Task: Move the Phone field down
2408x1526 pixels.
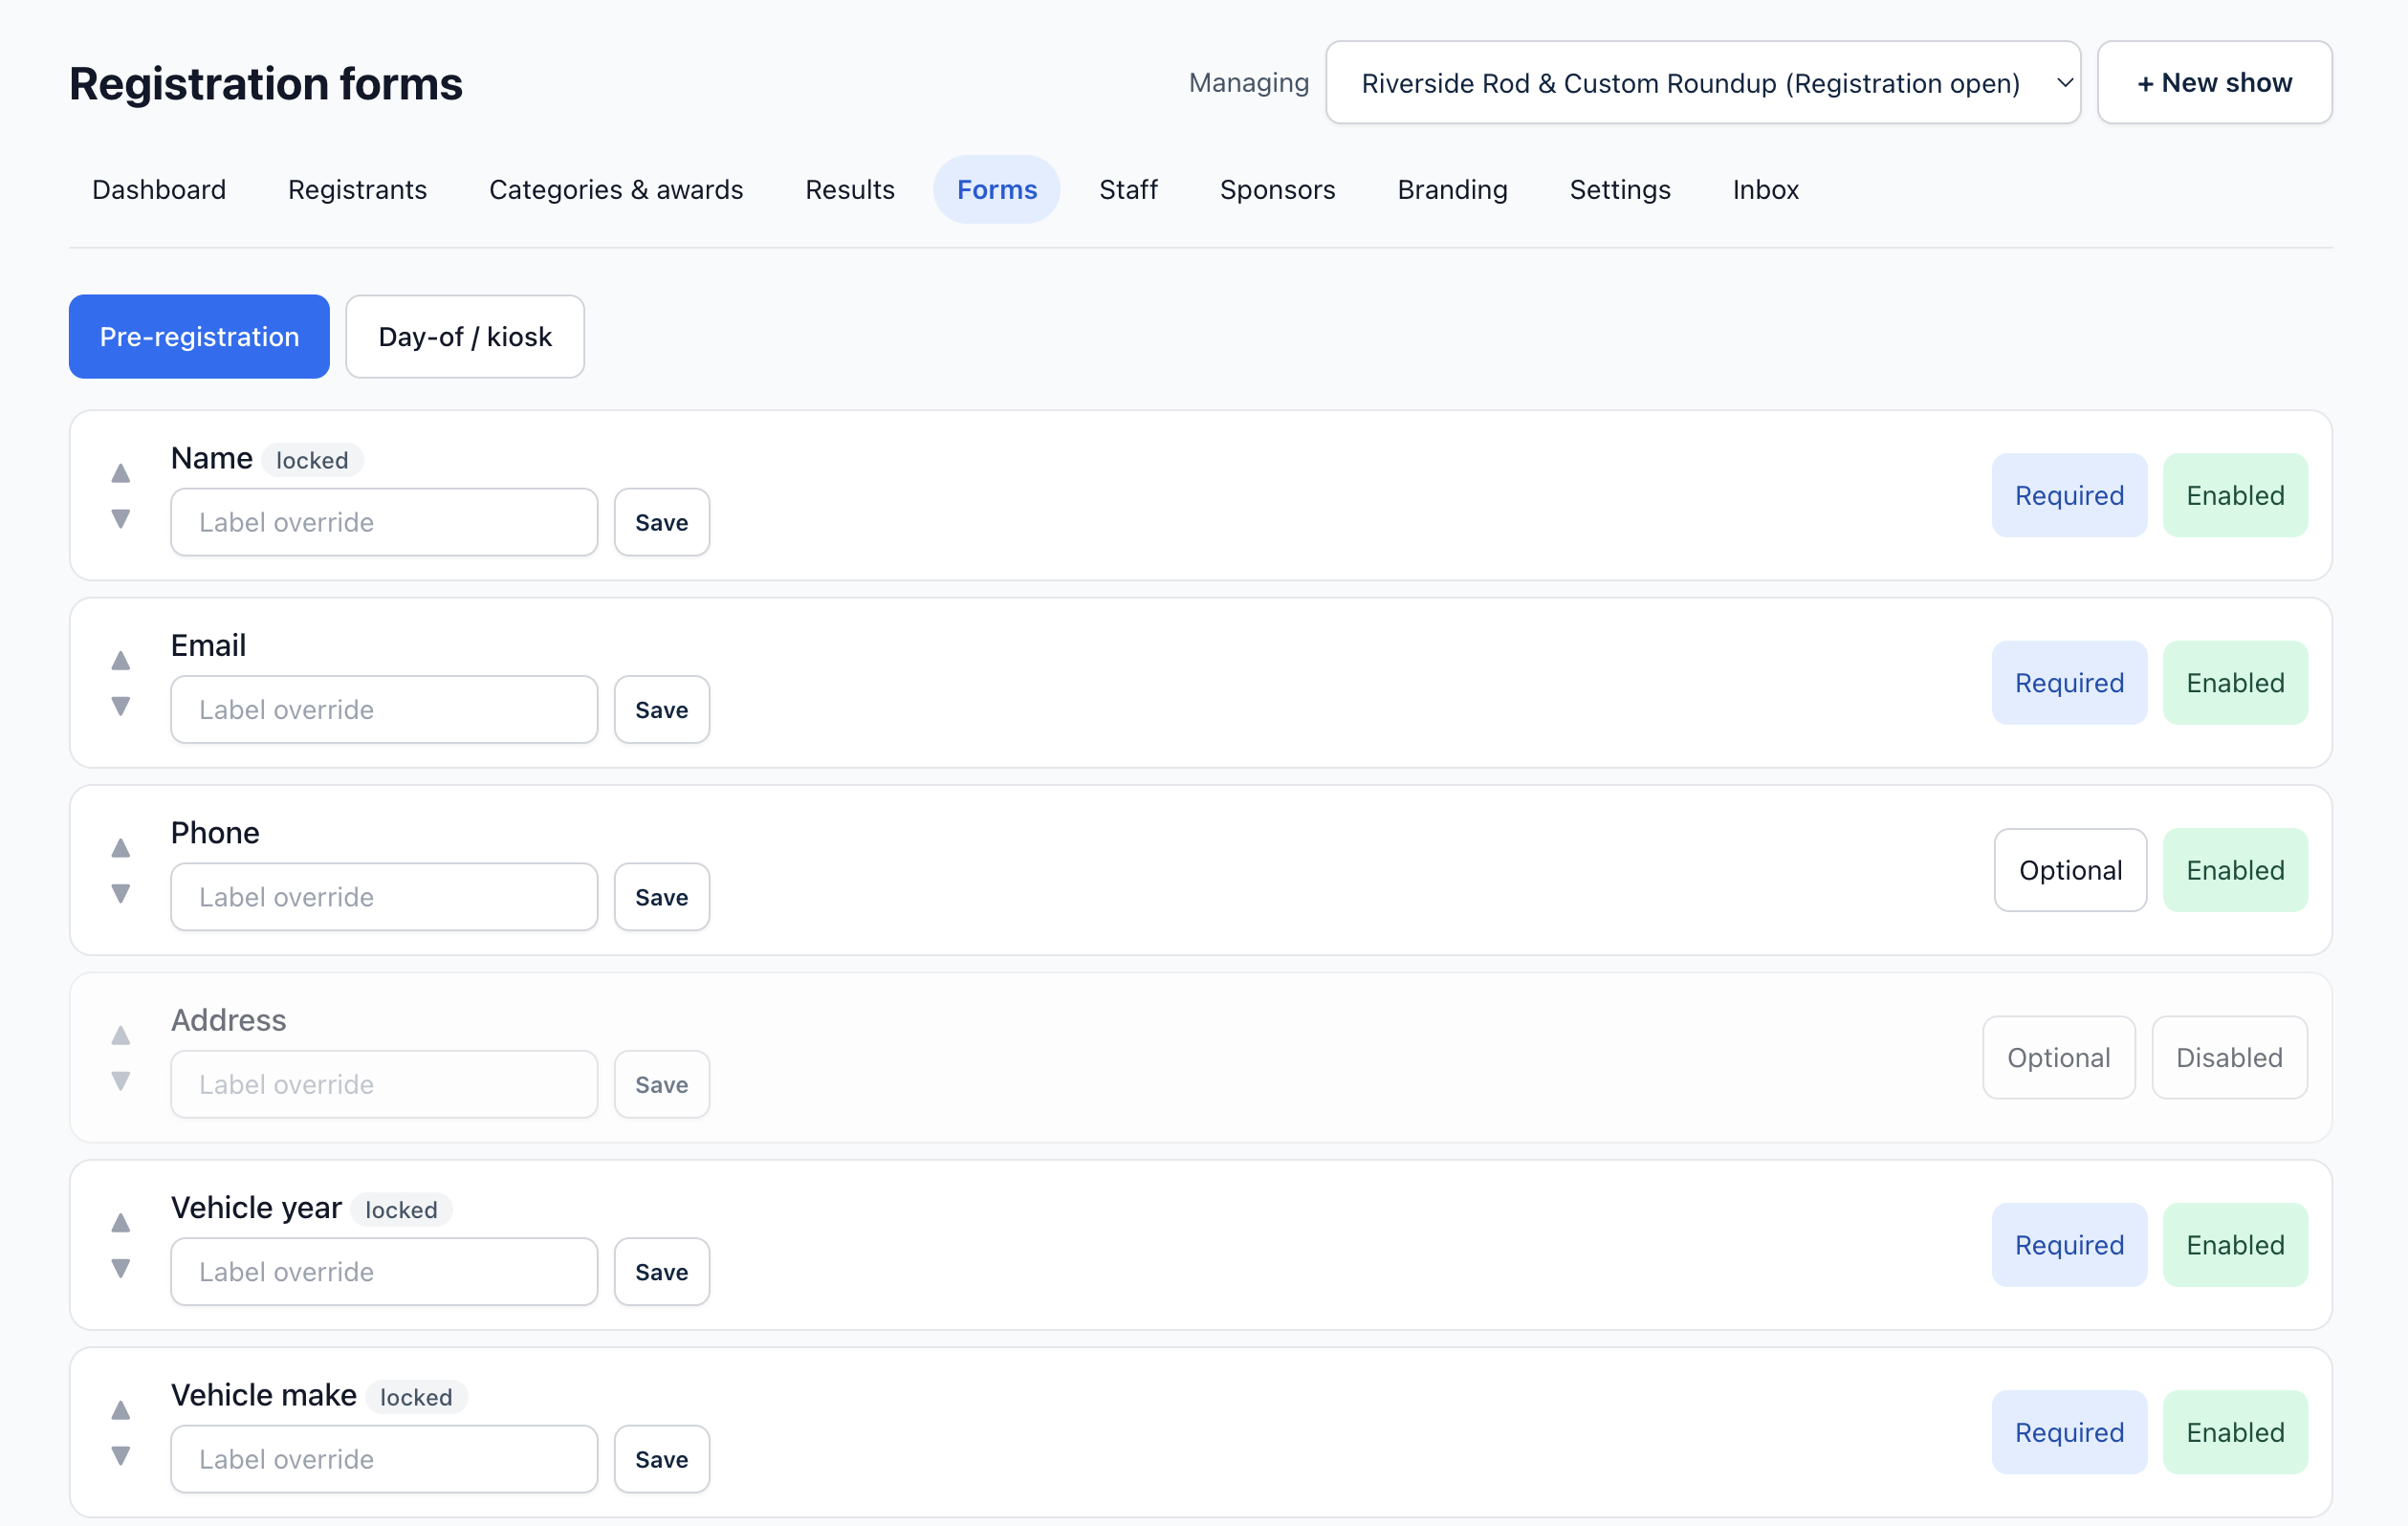Action: (120, 894)
